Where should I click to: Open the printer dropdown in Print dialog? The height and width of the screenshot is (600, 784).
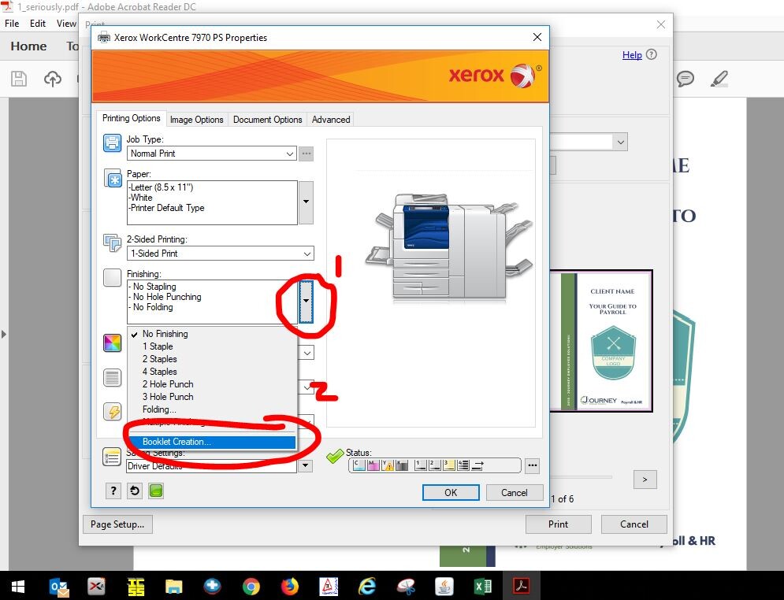click(x=620, y=142)
